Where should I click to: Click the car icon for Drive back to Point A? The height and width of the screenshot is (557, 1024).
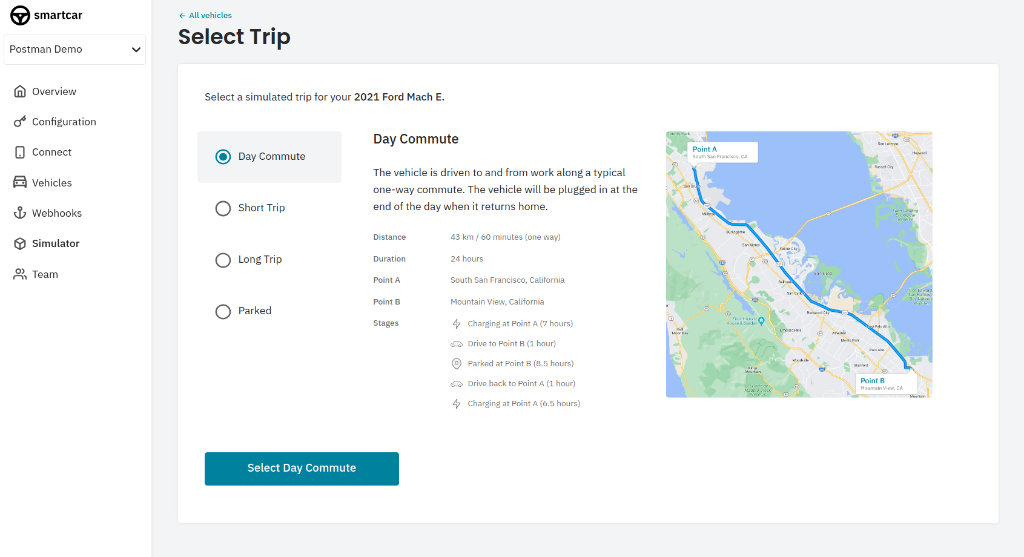tap(457, 384)
